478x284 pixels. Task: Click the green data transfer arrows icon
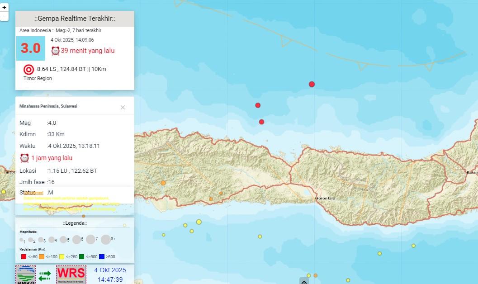(x=45, y=275)
